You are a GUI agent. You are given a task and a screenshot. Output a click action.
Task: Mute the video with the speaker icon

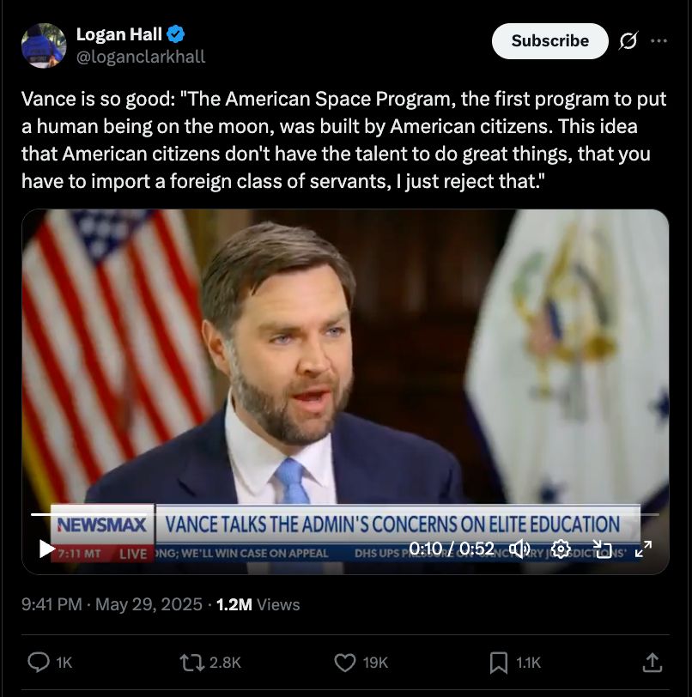pos(519,549)
